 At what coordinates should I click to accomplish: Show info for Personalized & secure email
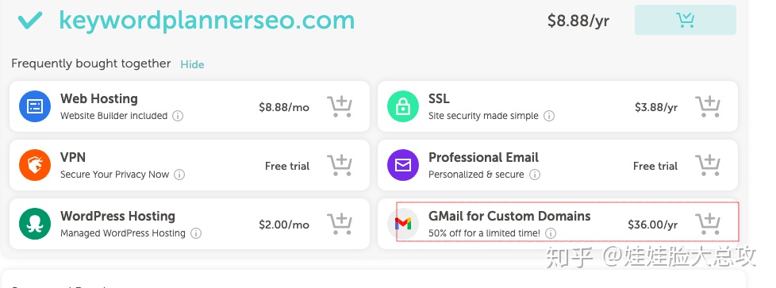coord(535,175)
